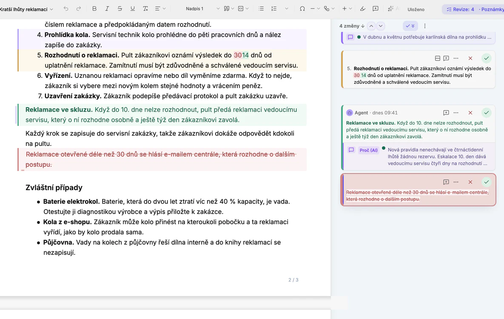Image resolution: width=504 pixels, height=319 pixels.
Task: Accept the Rozhodnutí o reklamaci change
Action: pyautogui.click(x=486, y=58)
